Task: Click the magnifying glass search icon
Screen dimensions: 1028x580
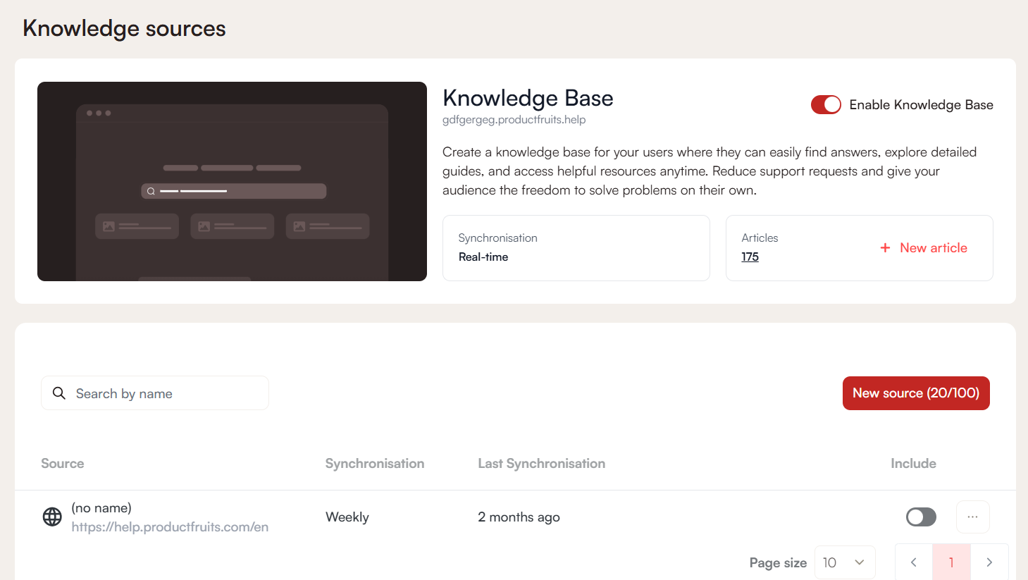Action: [59, 393]
